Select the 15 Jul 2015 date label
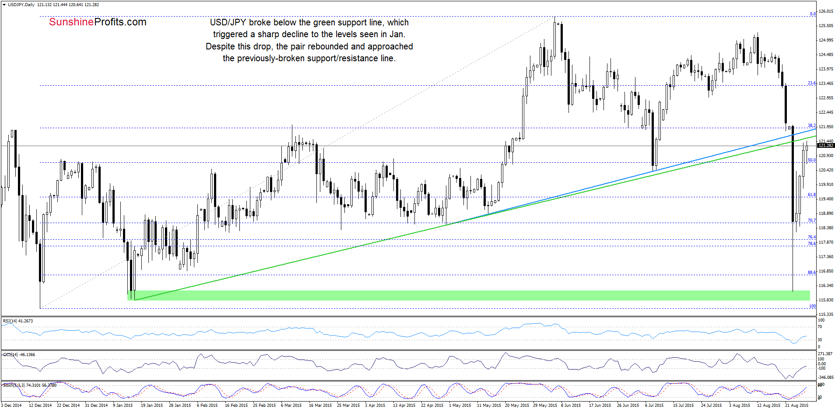835x409 pixels. (684, 406)
